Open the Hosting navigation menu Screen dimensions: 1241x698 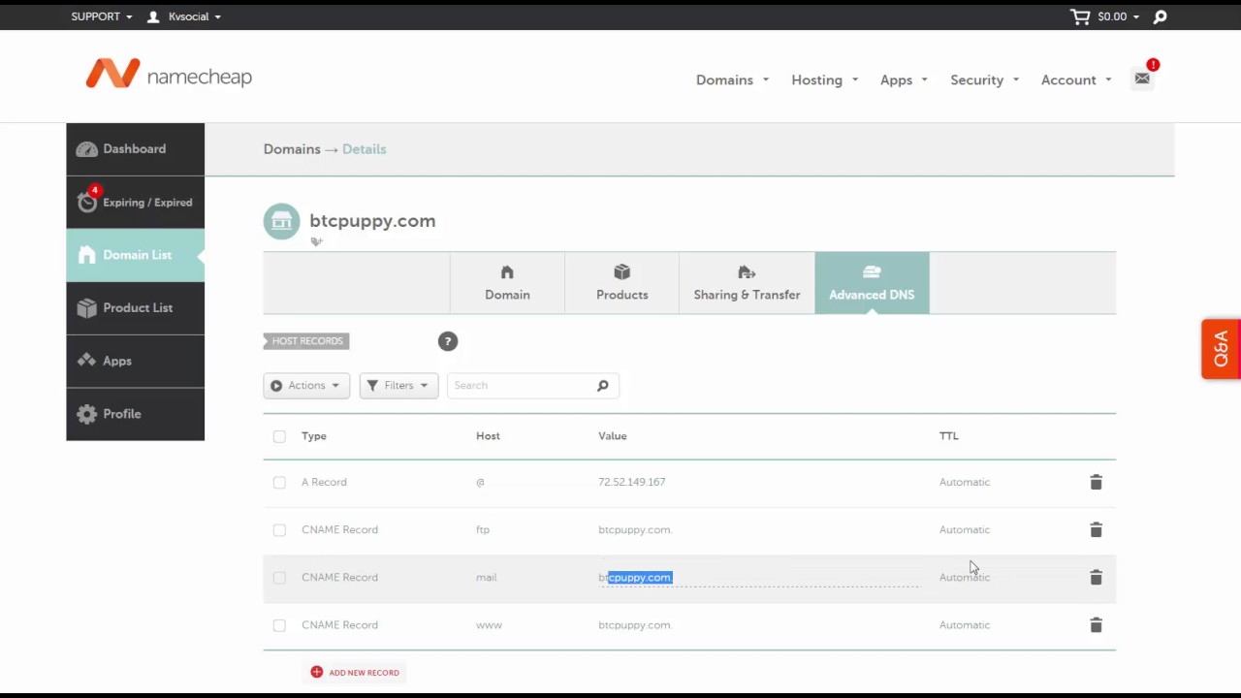[824, 79]
